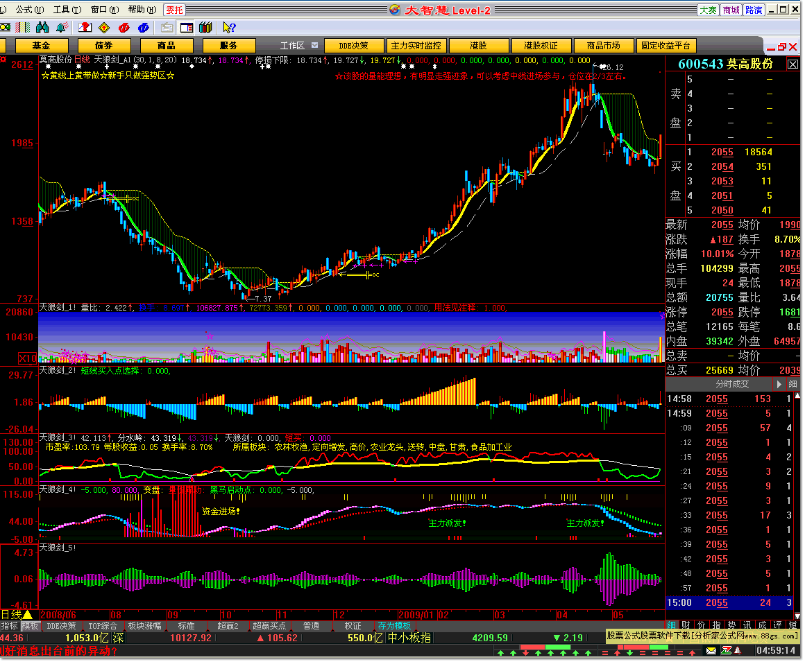
Task: Select the 超赢2 template tab
Action: tap(228, 625)
